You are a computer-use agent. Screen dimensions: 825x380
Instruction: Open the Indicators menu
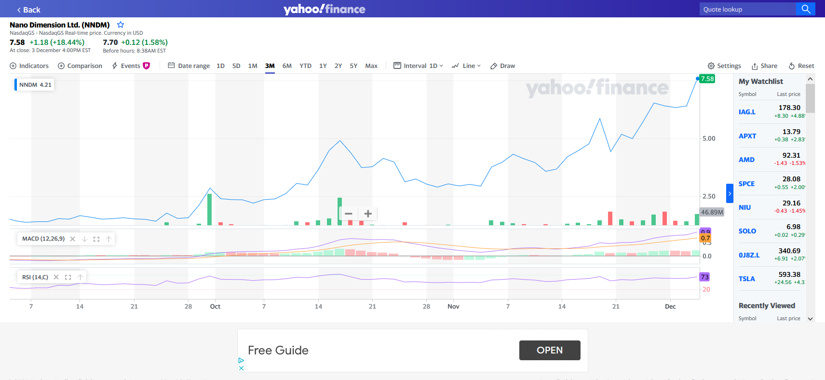[x=29, y=66]
